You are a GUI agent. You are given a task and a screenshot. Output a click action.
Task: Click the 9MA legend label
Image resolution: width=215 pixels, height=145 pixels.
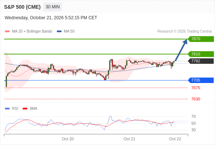34,109
